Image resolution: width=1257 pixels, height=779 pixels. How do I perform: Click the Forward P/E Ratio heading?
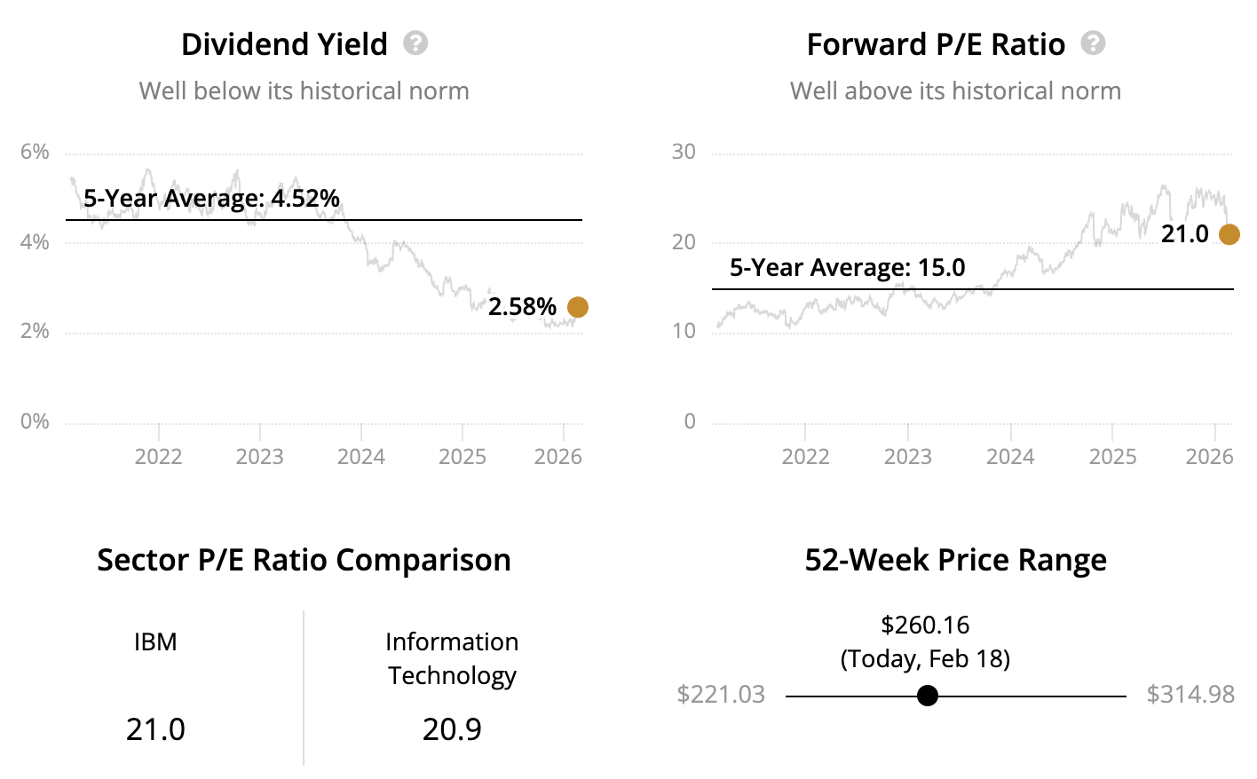coord(936,44)
